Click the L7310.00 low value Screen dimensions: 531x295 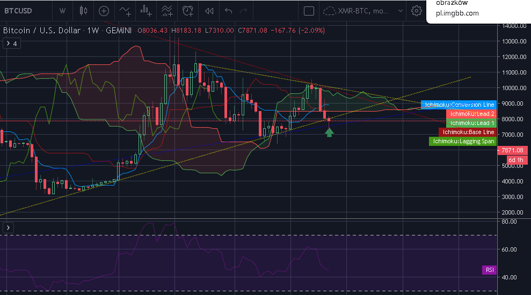(220, 31)
